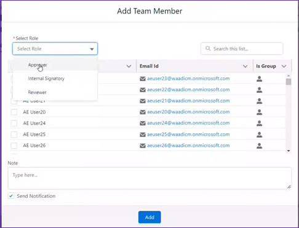Click the AE User20 name cell
The image size is (299, 228).
tap(34, 112)
